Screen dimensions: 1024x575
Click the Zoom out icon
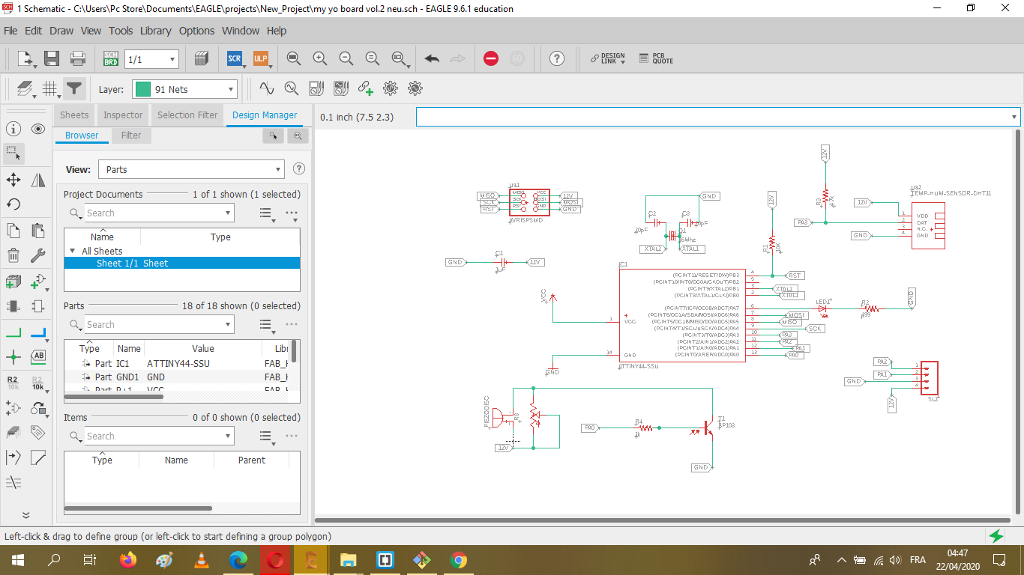point(346,58)
